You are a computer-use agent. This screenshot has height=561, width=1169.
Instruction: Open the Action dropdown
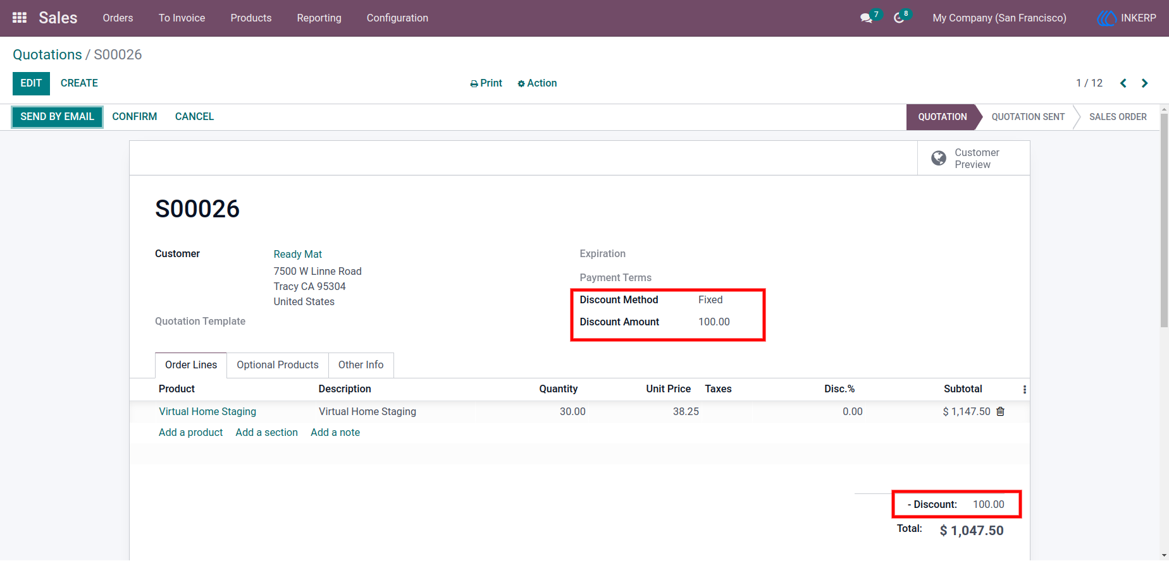coord(537,83)
